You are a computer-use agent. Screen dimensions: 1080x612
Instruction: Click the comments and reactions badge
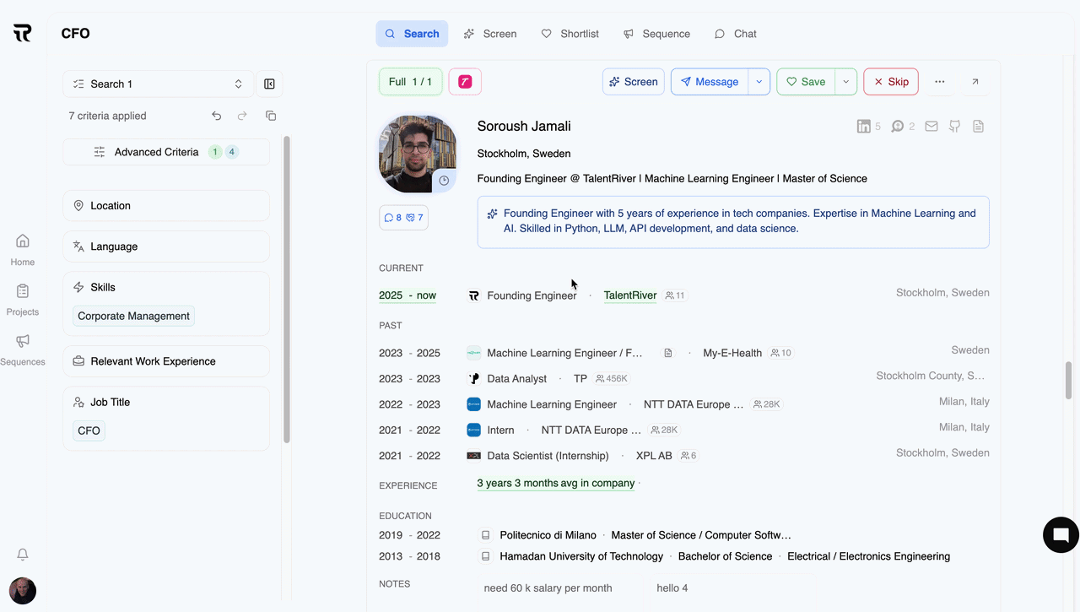pyautogui.click(x=403, y=218)
